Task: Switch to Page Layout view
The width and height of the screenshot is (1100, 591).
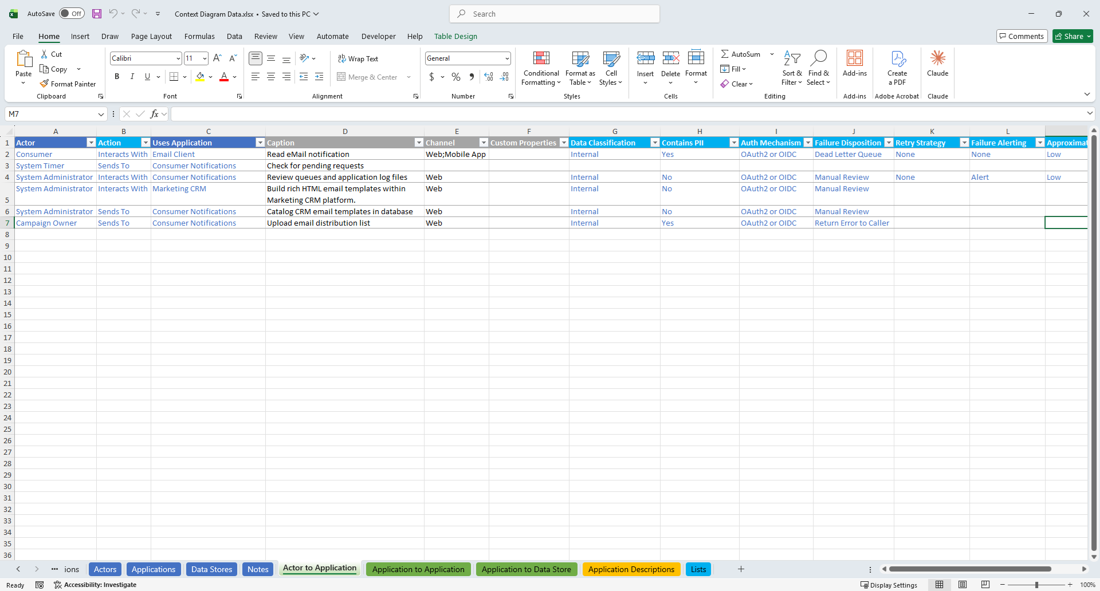Action: (962, 585)
